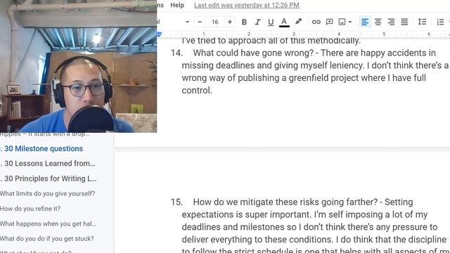450x253 pixels.
Task: Click the insert image icon
Action: (342, 22)
